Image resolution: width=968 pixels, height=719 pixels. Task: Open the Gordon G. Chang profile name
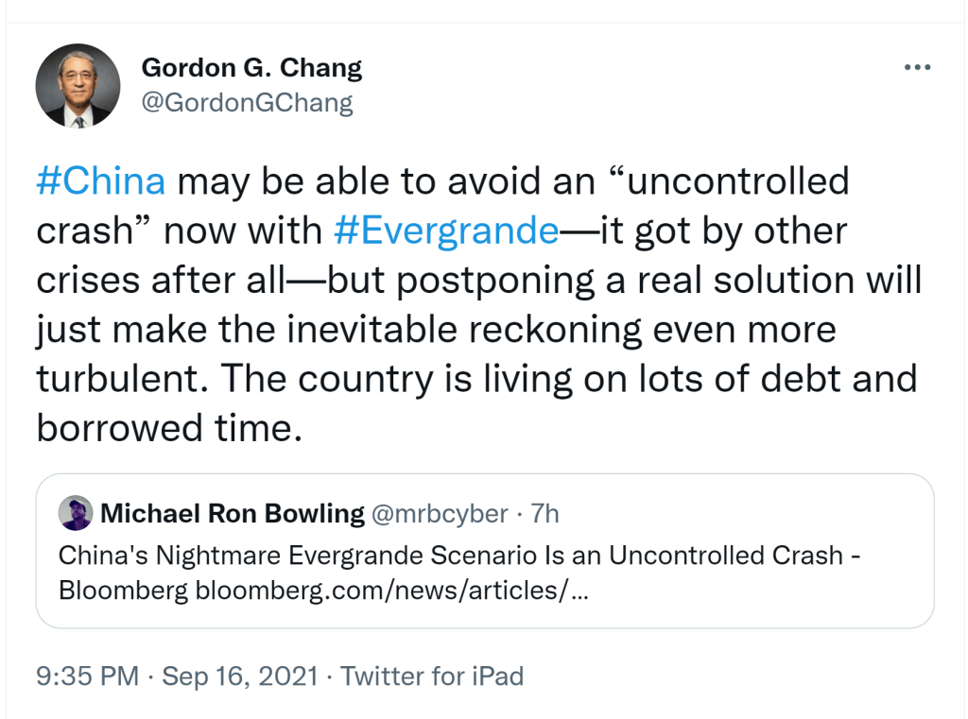tap(251, 68)
